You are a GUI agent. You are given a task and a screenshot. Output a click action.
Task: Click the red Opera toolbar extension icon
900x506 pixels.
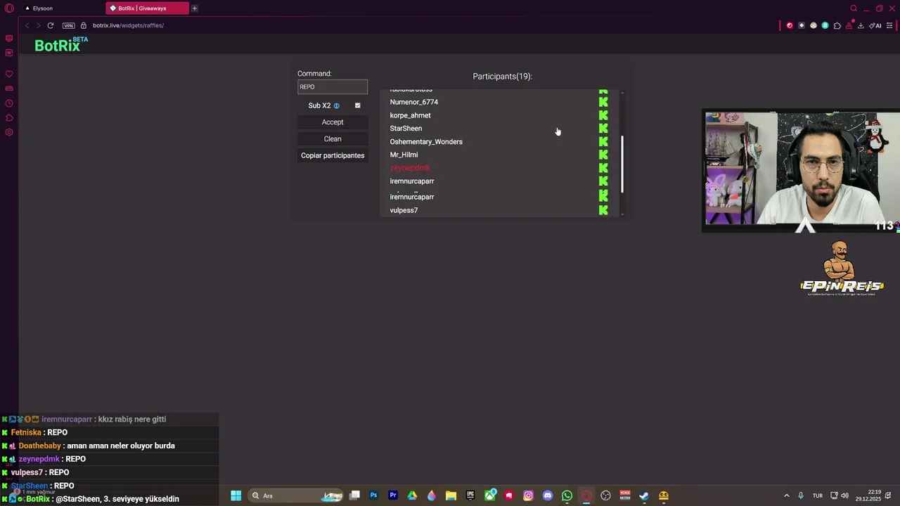click(790, 25)
